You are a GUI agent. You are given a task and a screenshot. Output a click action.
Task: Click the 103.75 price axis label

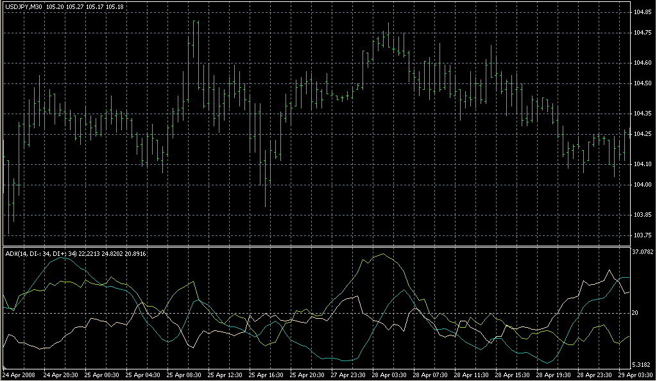[x=642, y=235]
